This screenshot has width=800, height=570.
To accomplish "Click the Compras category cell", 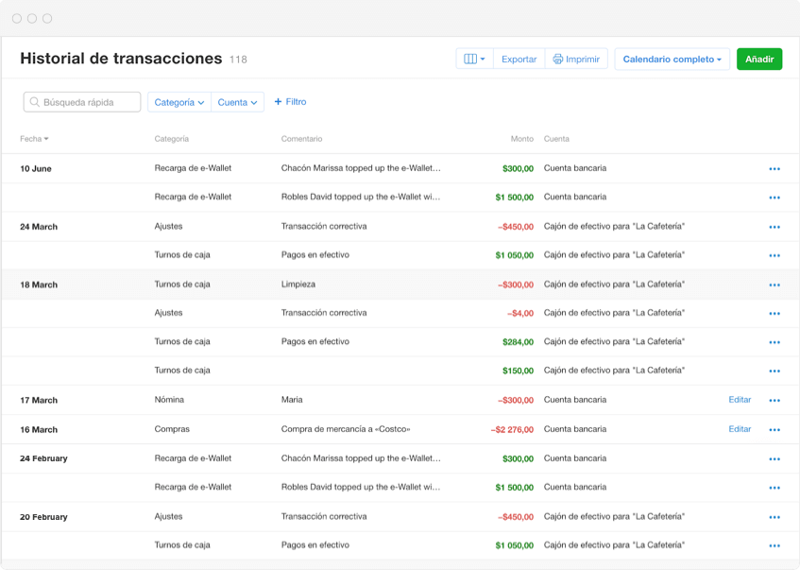I will [172, 429].
